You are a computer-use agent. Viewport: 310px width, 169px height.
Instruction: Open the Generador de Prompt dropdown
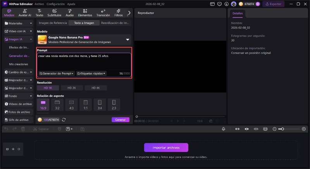tap(57, 73)
